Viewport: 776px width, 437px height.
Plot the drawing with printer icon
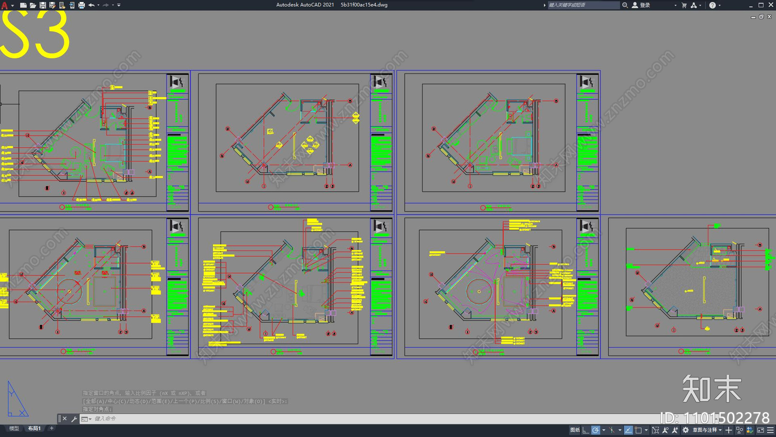(x=81, y=5)
